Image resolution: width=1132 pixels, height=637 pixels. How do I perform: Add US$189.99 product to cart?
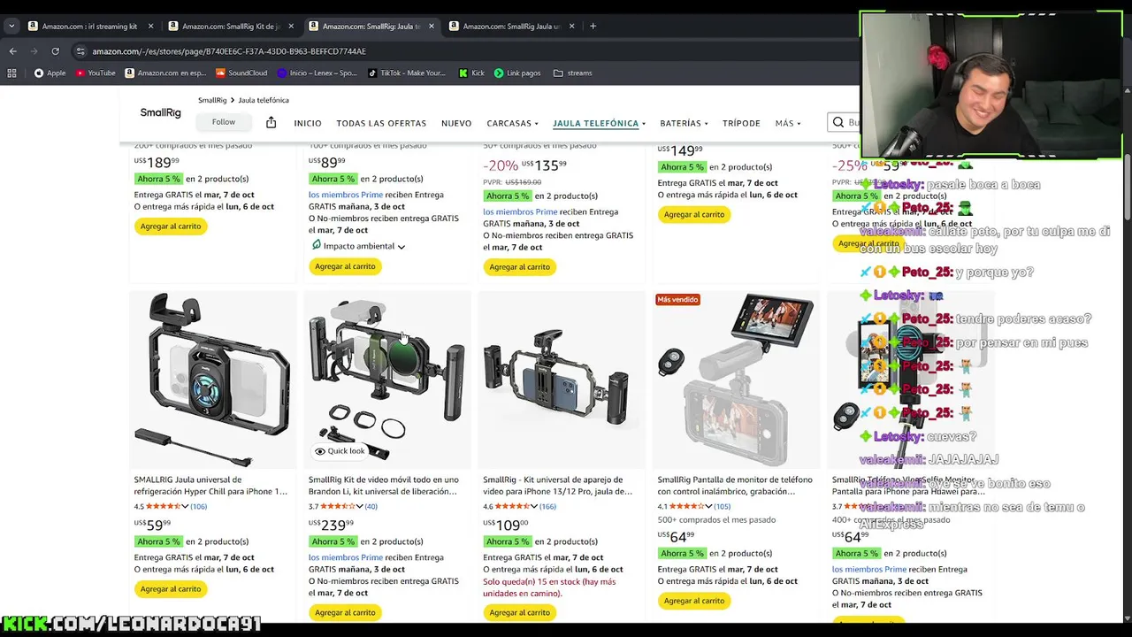coord(171,226)
